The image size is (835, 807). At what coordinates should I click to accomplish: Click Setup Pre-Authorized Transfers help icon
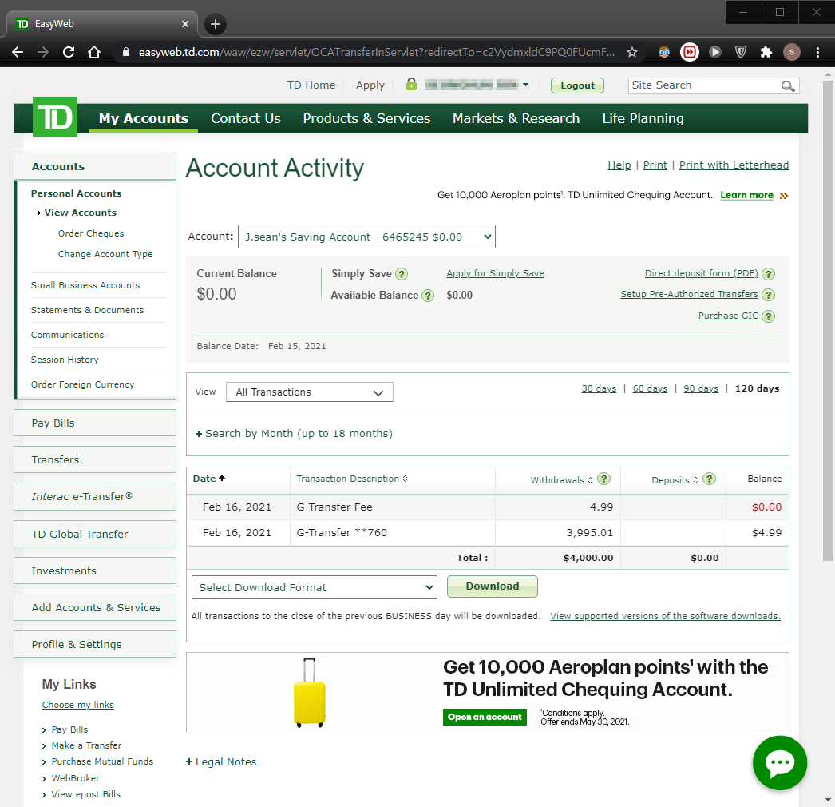coord(768,295)
